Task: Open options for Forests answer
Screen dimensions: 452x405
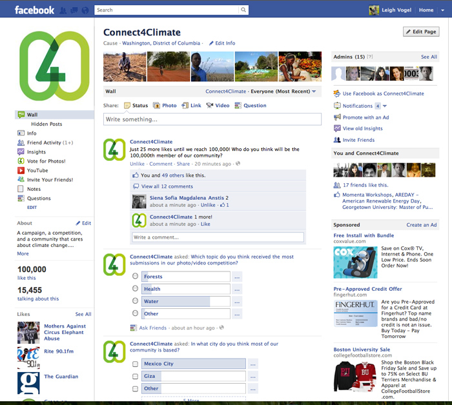Action: click(x=237, y=277)
